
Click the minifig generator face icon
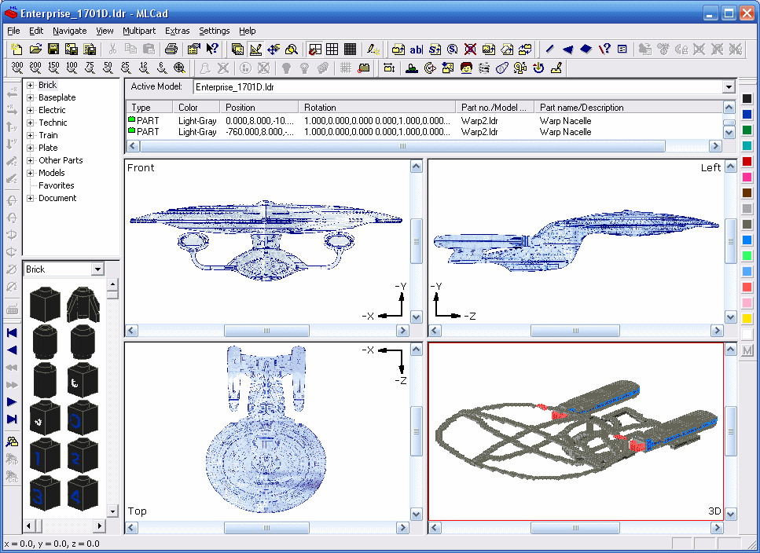pos(466,68)
